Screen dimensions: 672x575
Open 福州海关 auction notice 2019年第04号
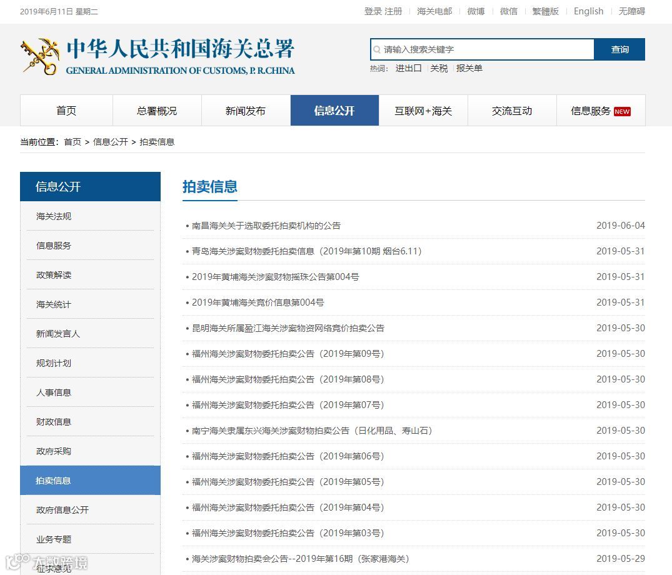[288, 507]
